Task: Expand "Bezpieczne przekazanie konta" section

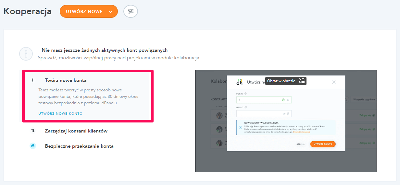Action: point(79,146)
